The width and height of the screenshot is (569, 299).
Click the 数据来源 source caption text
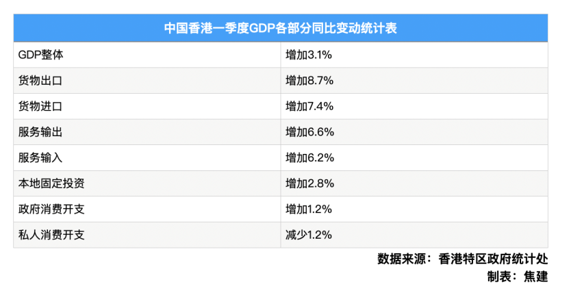(x=462, y=259)
